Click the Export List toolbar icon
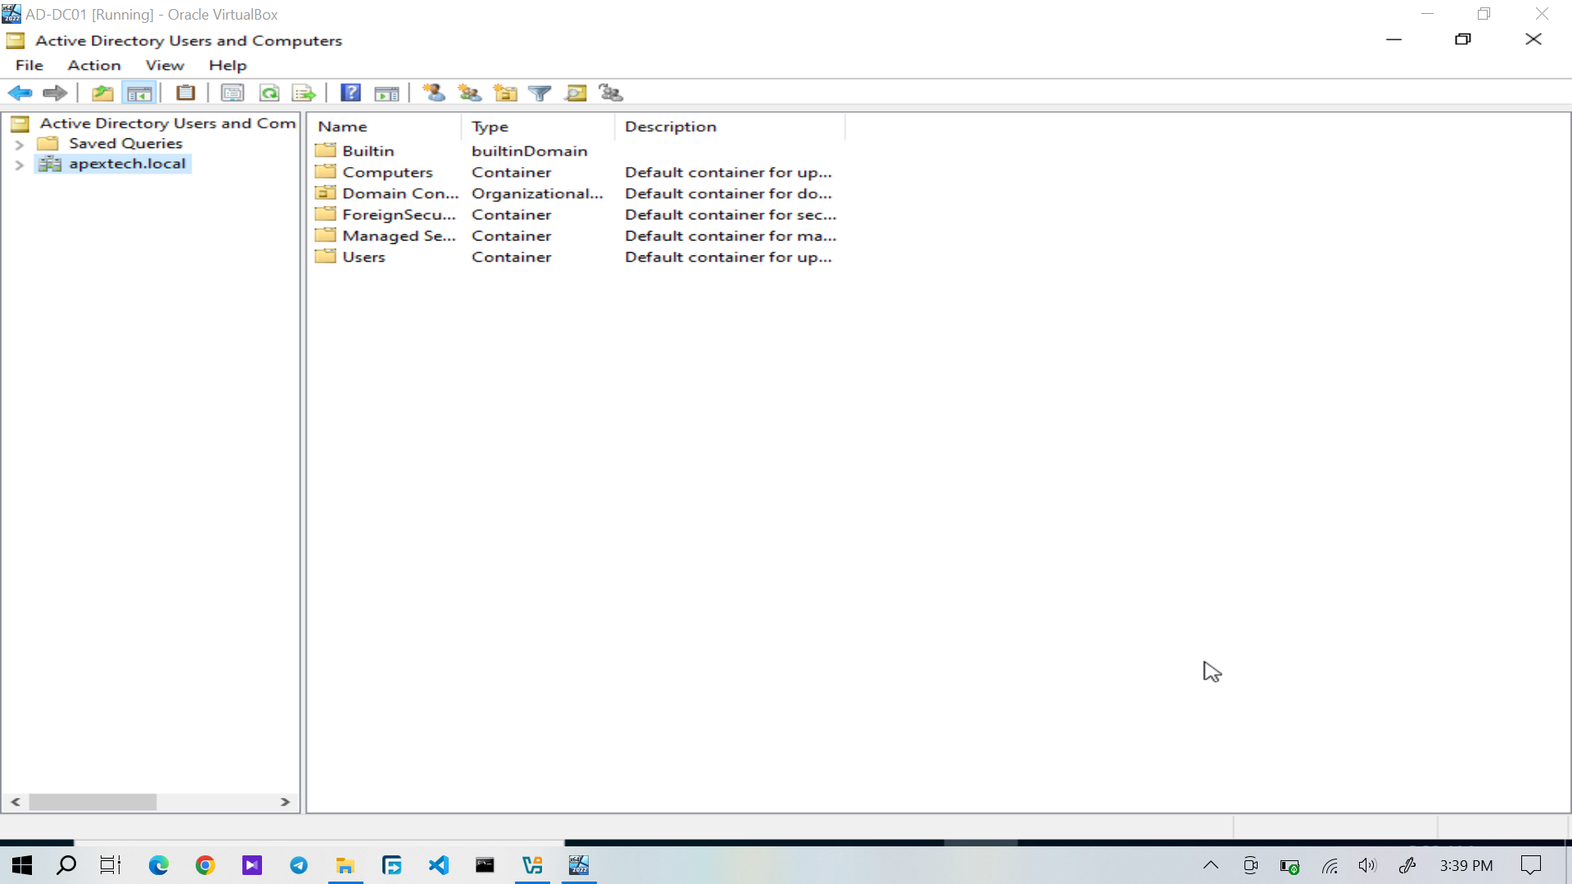This screenshot has width=1572, height=884. (x=304, y=93)
